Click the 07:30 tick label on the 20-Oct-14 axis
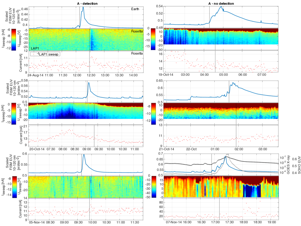Viewport: 301px width, 226px height. click(x=51, y=149)
